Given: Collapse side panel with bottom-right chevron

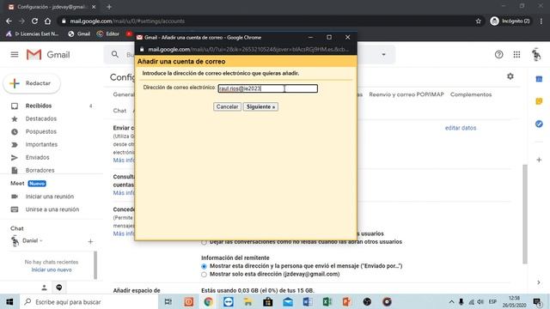Looking at the screenshot, I should (x=539, y=282).
